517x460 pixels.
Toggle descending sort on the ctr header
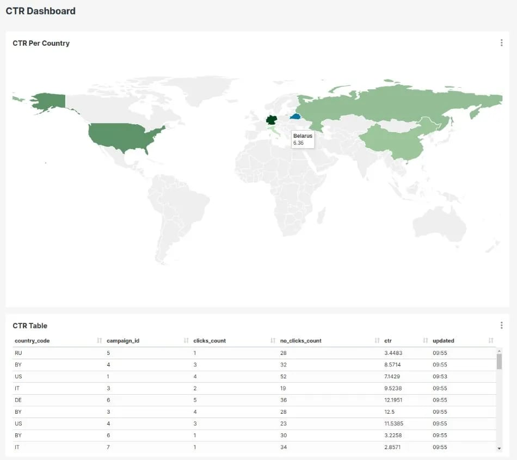[x=389, y=340]
